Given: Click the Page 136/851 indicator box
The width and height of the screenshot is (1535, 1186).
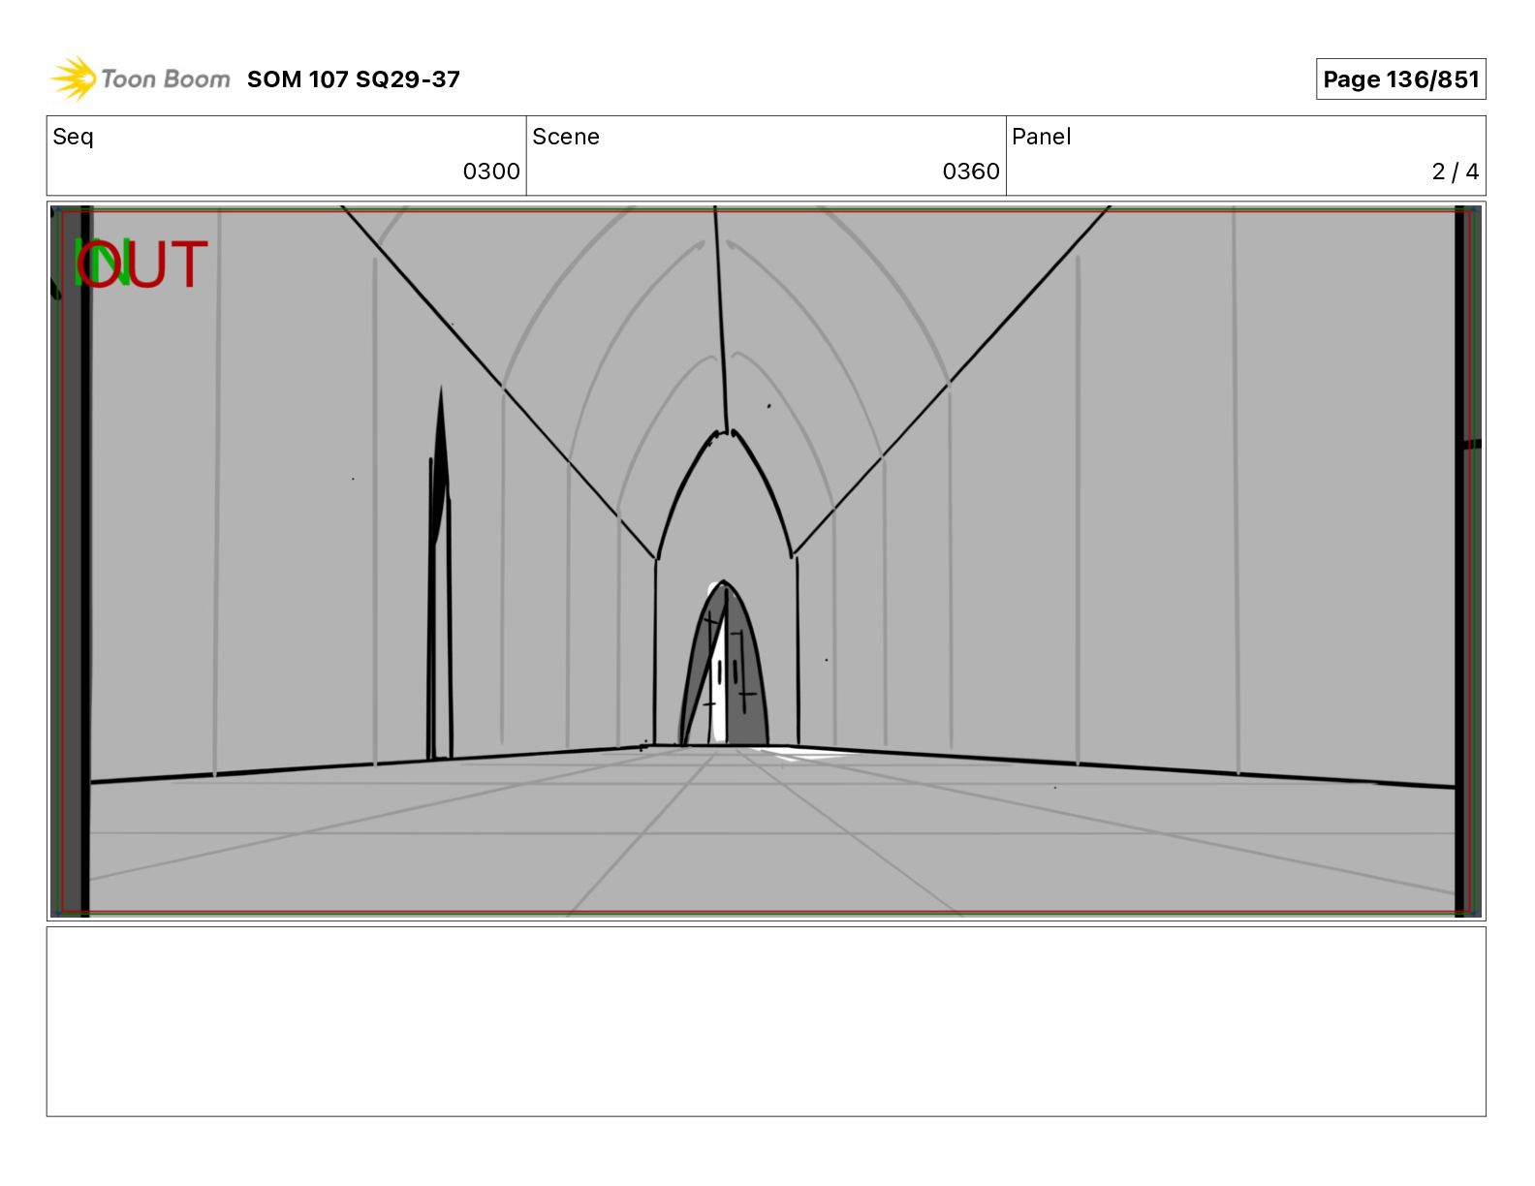Looking at the screenshot, I should pyautogui.click(x=1400, y=79).
